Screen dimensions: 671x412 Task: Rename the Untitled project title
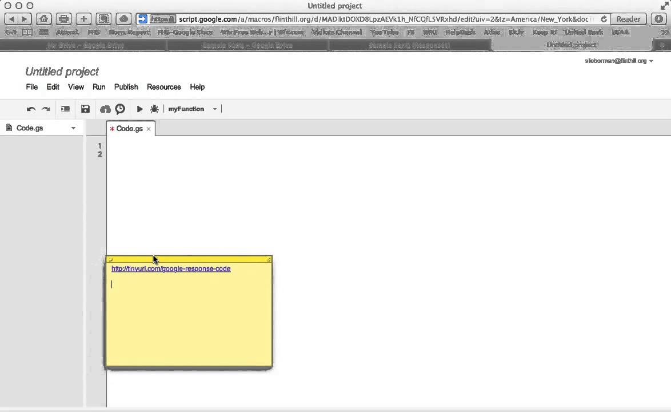coord(62,72)
